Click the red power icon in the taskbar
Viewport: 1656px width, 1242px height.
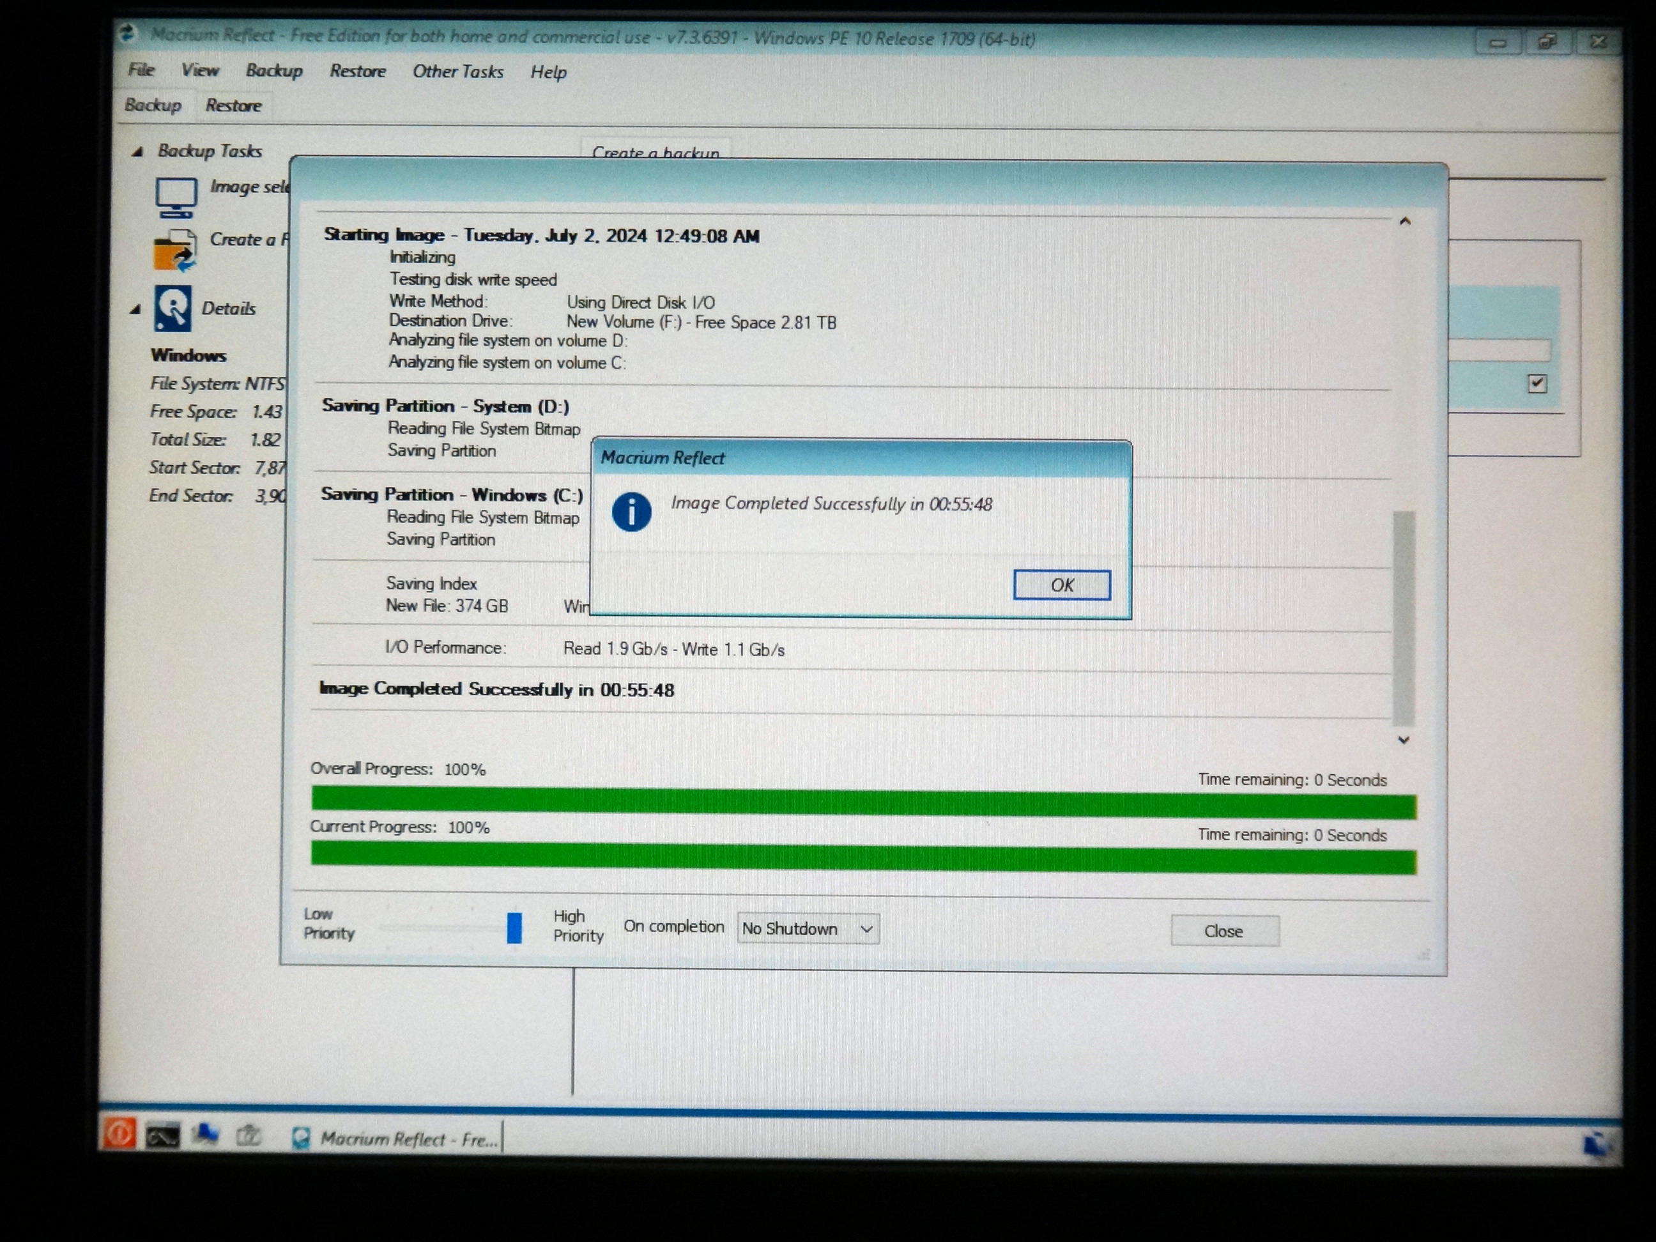pos(119,1133)
